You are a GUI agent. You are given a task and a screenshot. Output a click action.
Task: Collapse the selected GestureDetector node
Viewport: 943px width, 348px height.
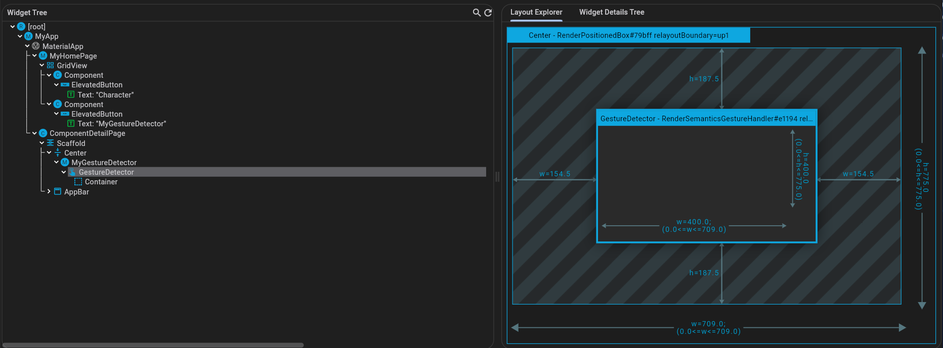pos(64,172)
